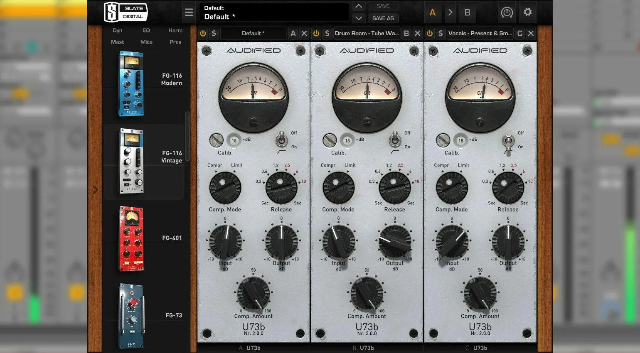Switch to the Mics category tab
640x353 pixels.
pos(146,42)
